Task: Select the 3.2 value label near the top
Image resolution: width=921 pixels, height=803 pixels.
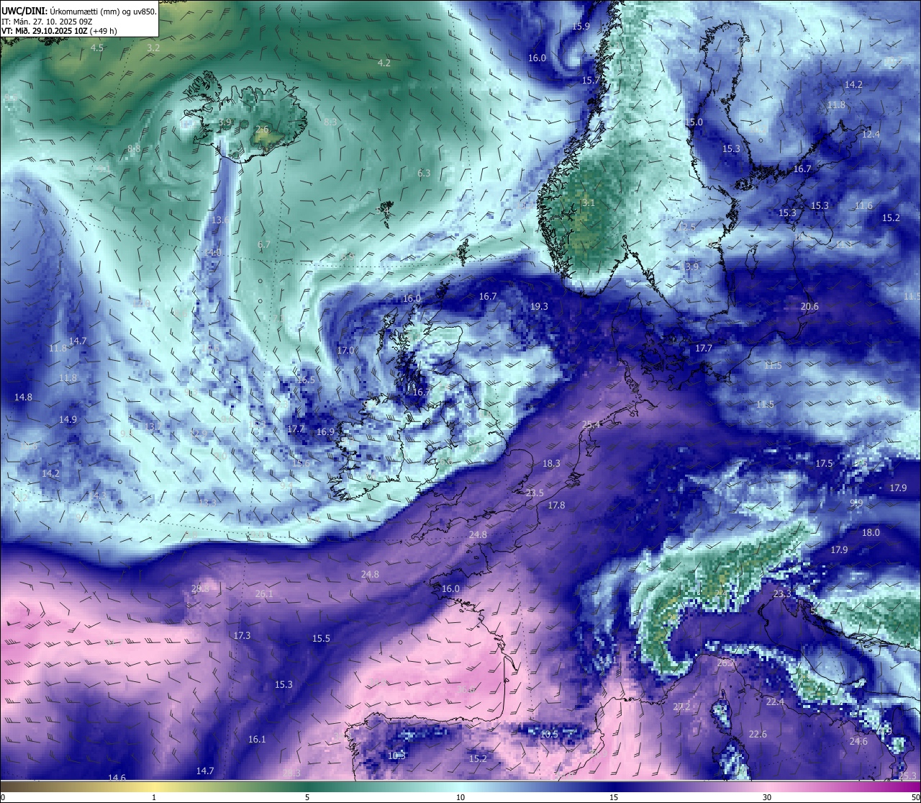Action: (x=153, y=48)
